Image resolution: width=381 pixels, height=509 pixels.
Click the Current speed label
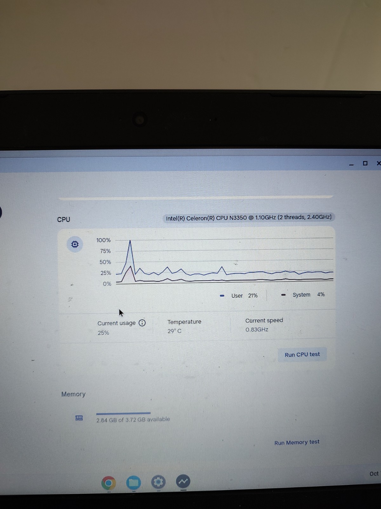coord(264,320)
